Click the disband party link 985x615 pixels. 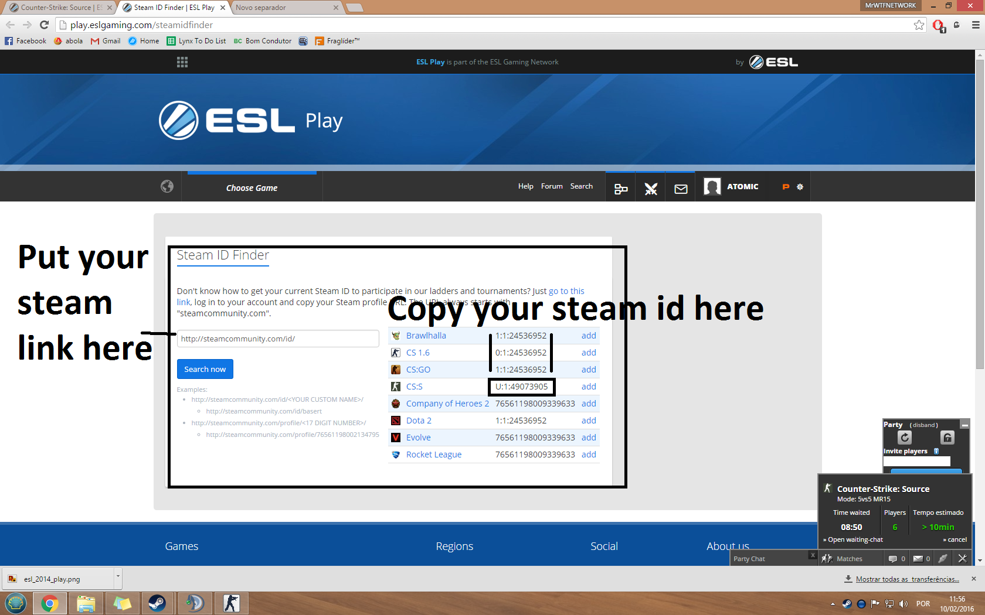(924, 425)
